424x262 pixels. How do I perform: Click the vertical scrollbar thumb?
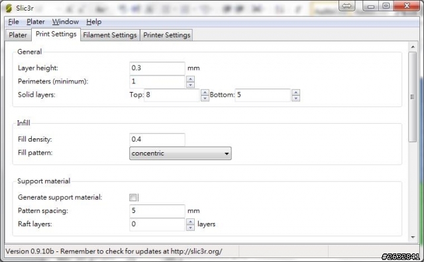coord(413,97)
